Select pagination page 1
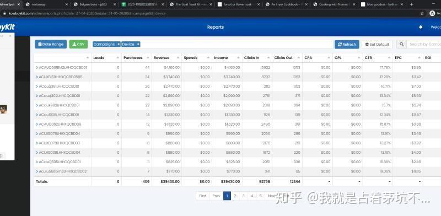This screenshot has height=216, width=441. (227, 196)
